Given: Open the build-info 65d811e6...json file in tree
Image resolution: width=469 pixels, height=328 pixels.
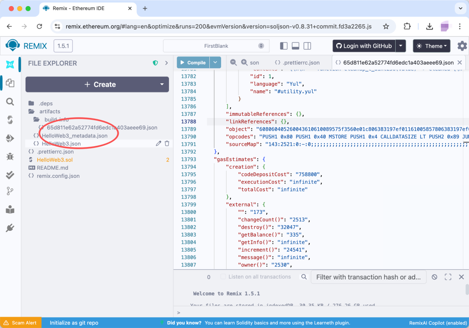Looking at the screenshot, I should click(x=102, y=128).
